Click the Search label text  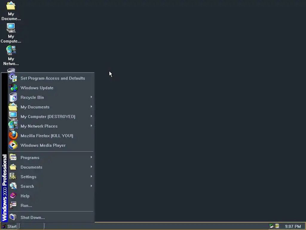click(x=27, y=186)
